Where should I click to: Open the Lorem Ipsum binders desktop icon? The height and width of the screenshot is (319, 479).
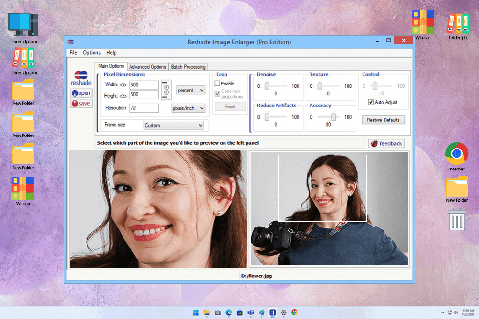point(24,61)
